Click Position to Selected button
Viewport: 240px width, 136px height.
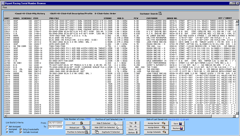click(77, 132)
